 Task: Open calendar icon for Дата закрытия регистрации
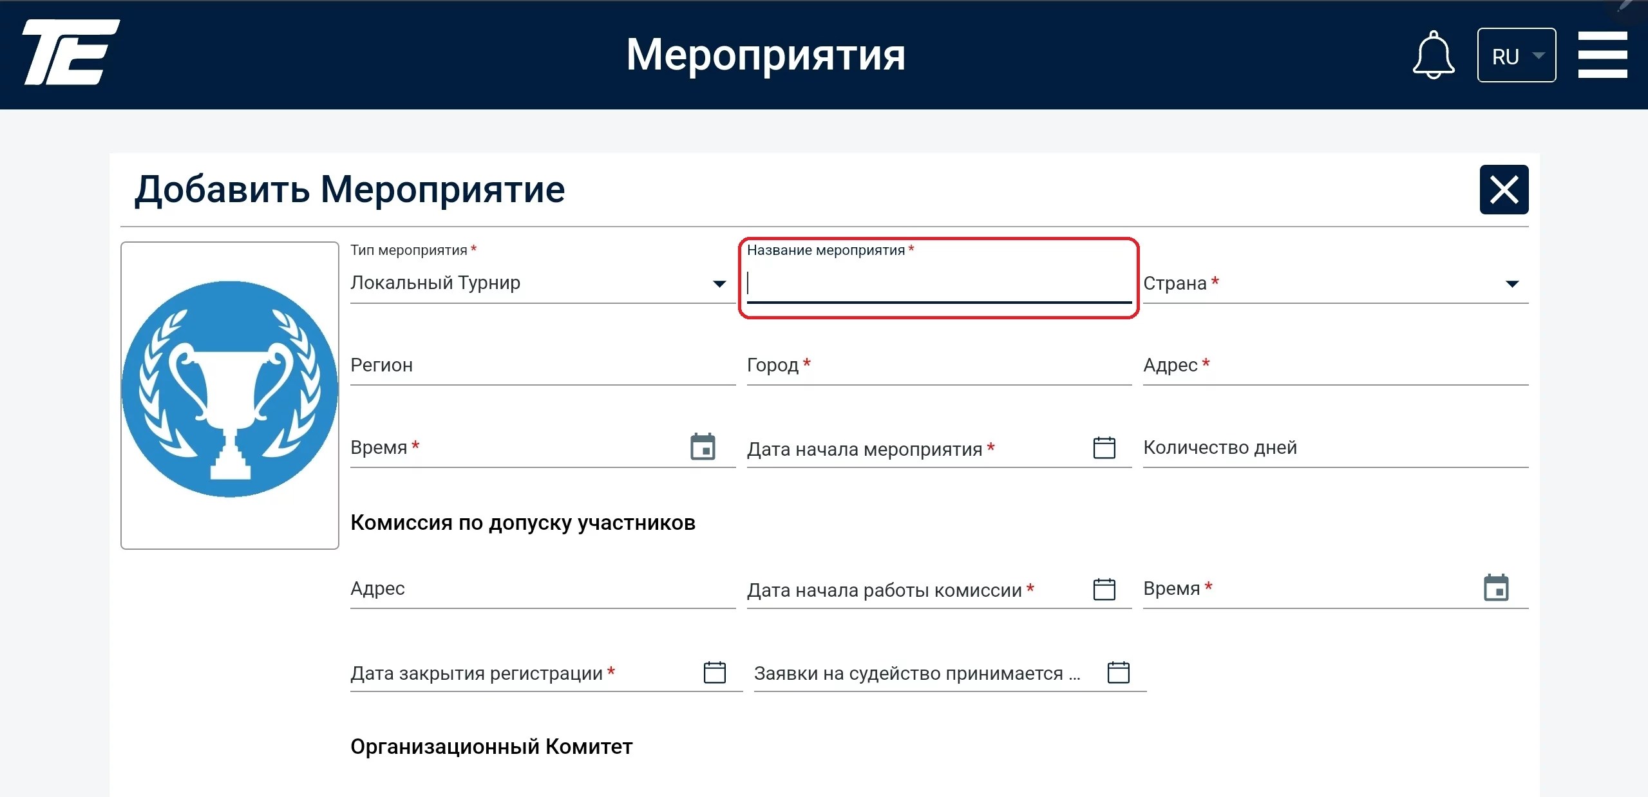point(714,673)
